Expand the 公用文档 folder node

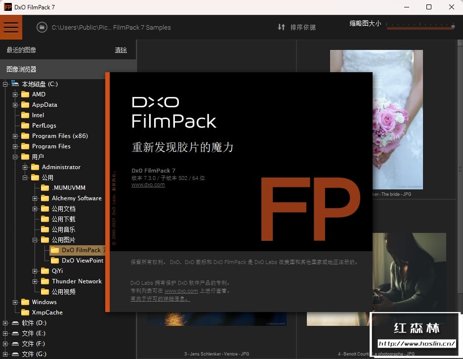point(35,209)
